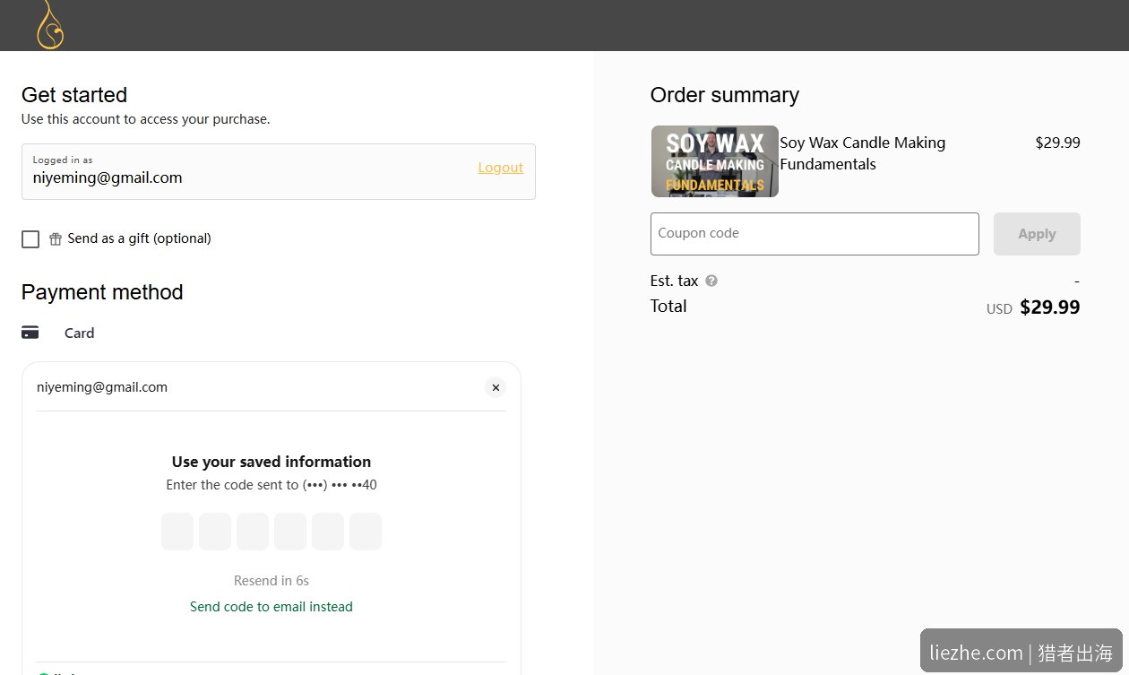Click the third verification code box
The height and width of the screenshot is (675, 1129).
[253, 532]
